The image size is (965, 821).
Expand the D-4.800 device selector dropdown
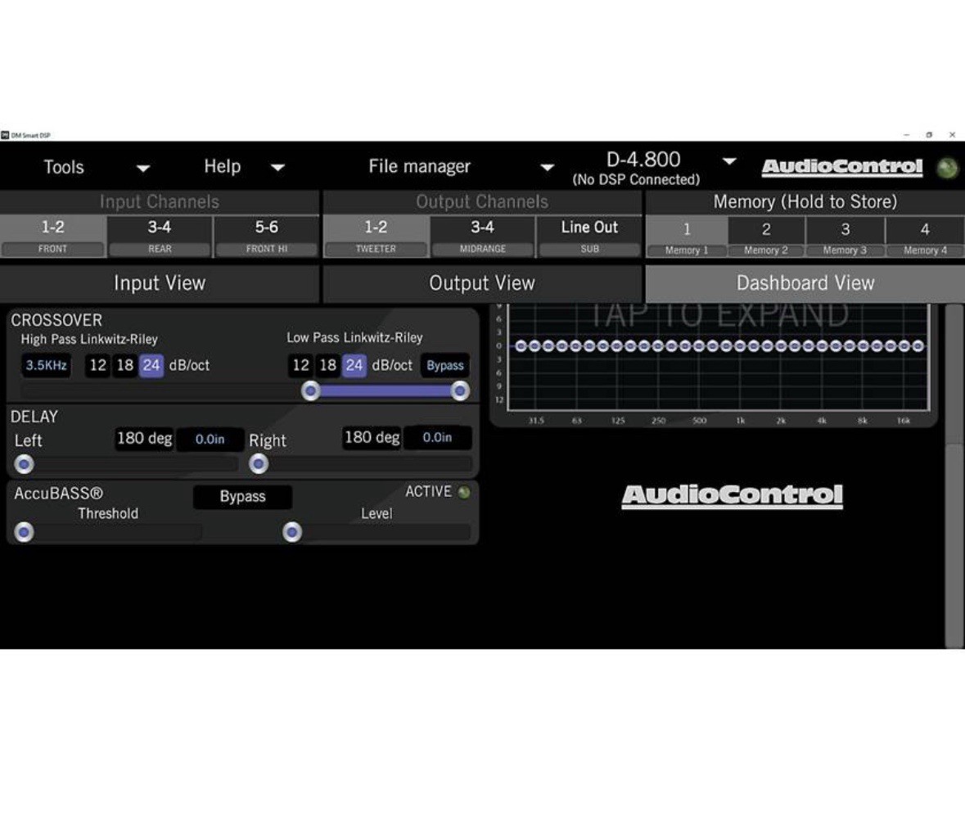[x=729, y=161]
